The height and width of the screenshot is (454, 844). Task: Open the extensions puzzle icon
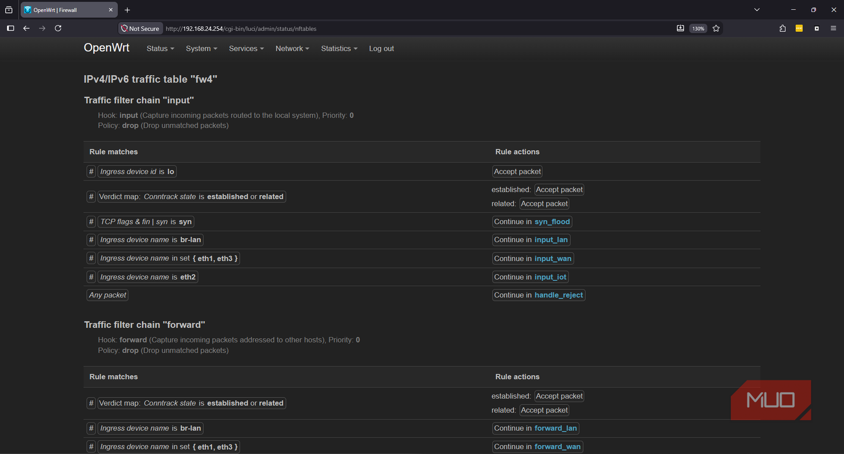click(x=783, y=29)
